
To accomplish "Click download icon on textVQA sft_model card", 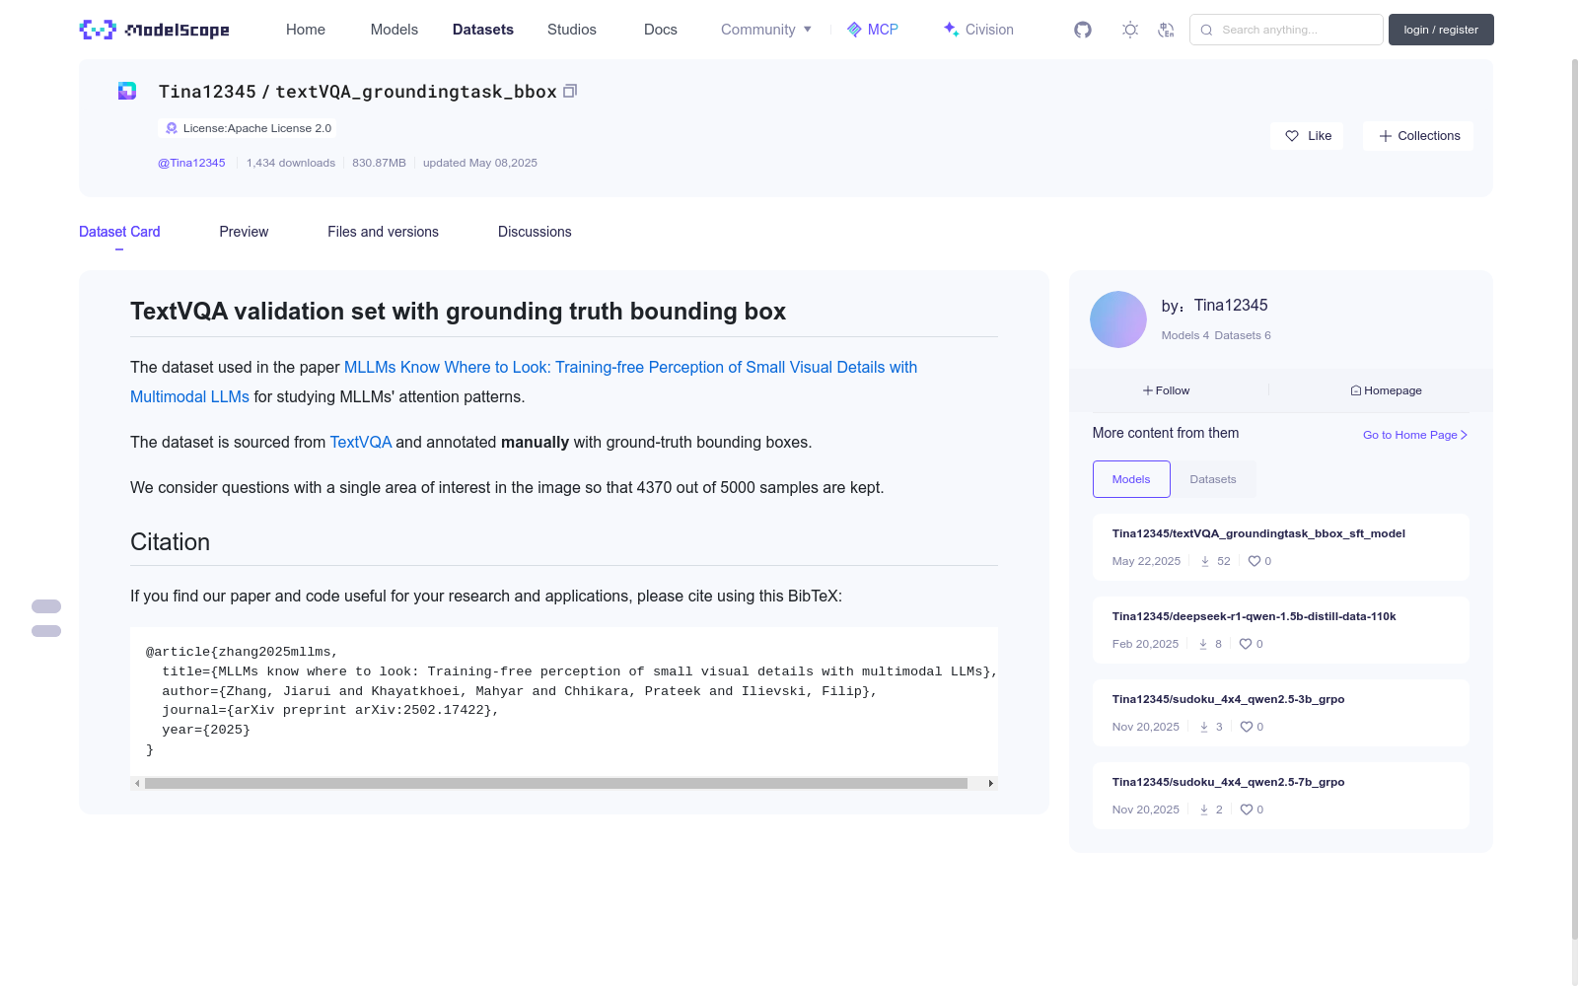I will (1205, 561).
